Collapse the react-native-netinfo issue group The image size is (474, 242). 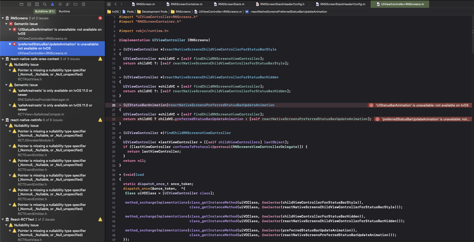pyautogui.click(x=3, y=120)
